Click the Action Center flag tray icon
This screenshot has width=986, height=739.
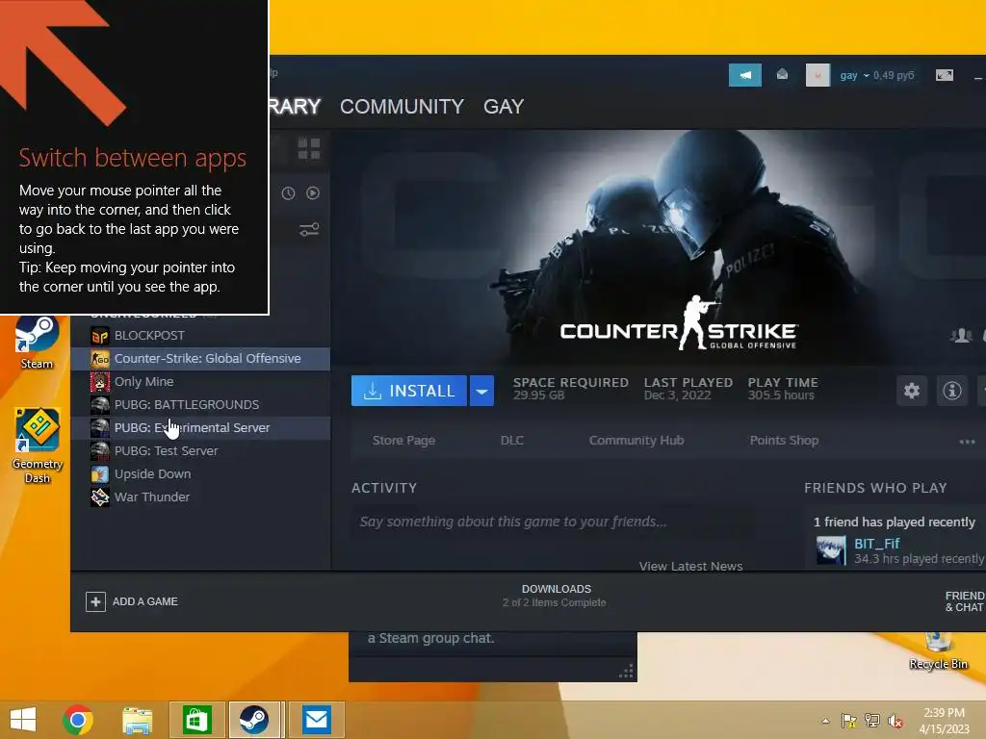pyautogui.click(x=849, y=721)
